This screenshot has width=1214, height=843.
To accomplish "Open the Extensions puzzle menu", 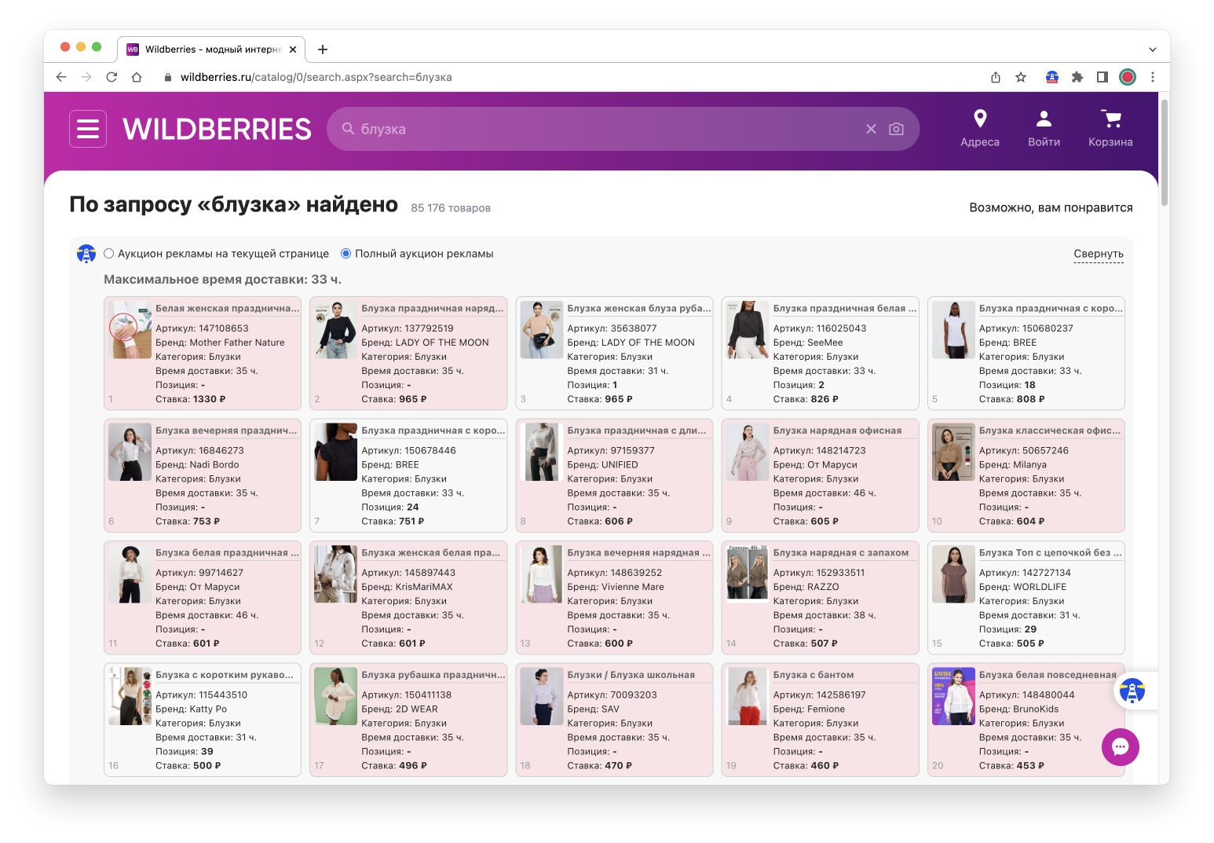I will (x=1077, y=77).
